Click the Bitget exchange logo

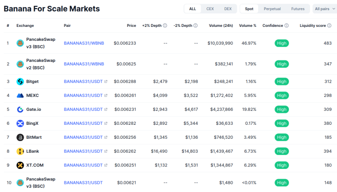[20, 82]
